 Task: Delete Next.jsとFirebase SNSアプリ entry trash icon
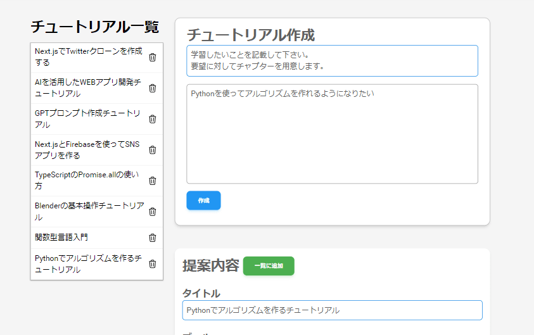153,150
